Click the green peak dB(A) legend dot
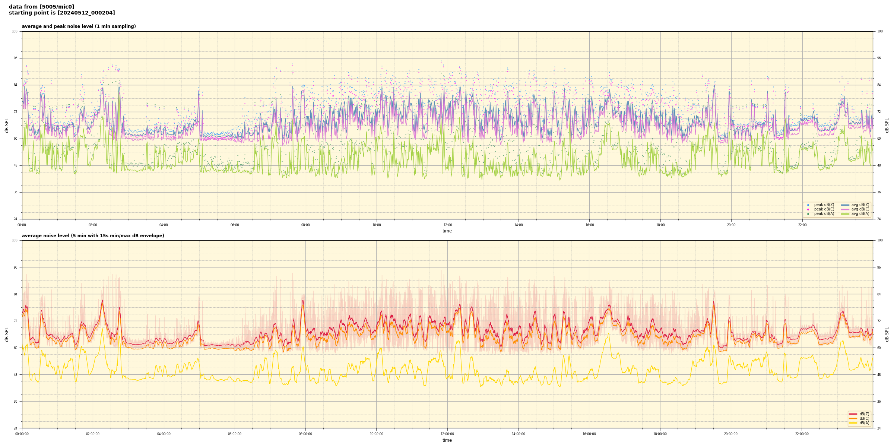894x447 pixels. [808, 214]
